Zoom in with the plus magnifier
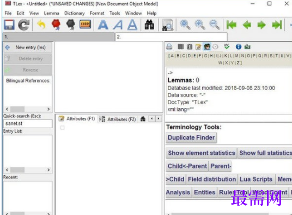 (200, 25)
